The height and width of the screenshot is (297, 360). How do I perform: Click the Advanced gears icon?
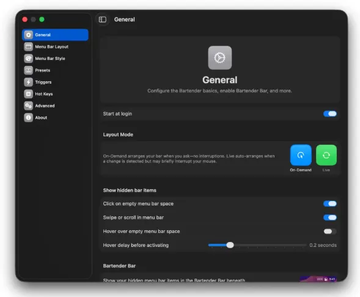click(29, 106)
